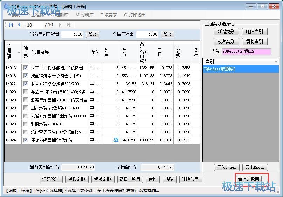Click 全局工程量 value field
Image resolution: width=283 pixels, height=197 pixels.
[147, 34]
